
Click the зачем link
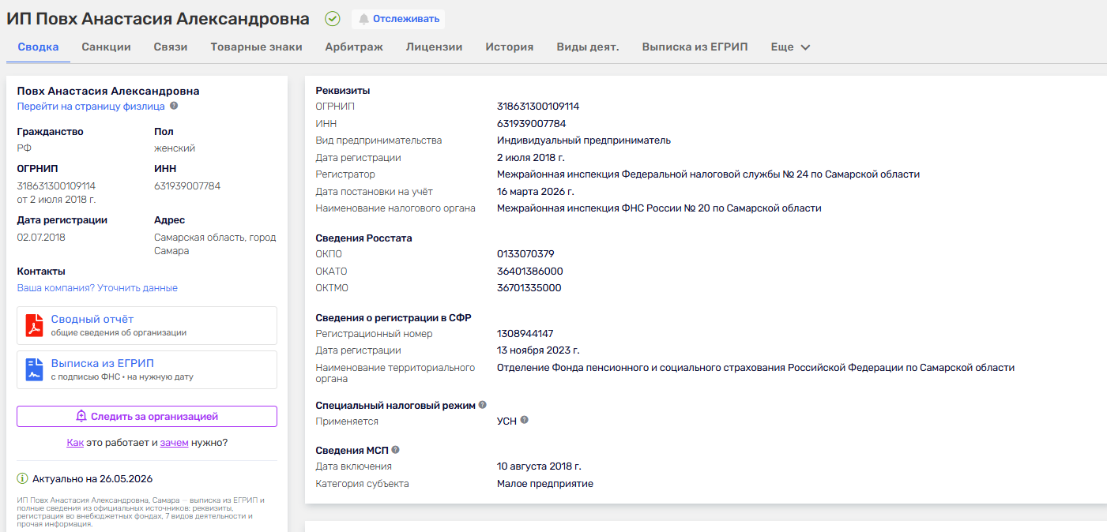pos(174,443)
